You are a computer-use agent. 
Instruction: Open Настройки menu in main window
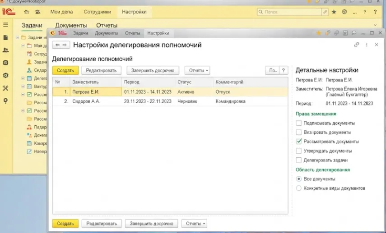(x=134, y=12)
